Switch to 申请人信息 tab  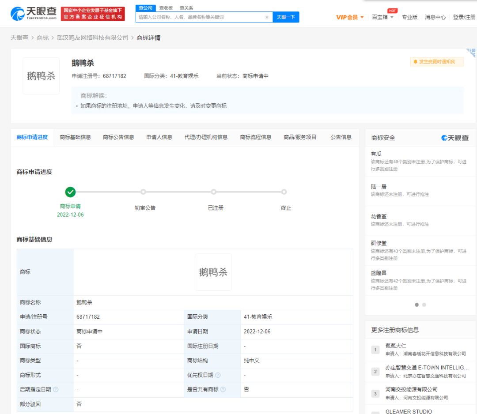point(159,137)
